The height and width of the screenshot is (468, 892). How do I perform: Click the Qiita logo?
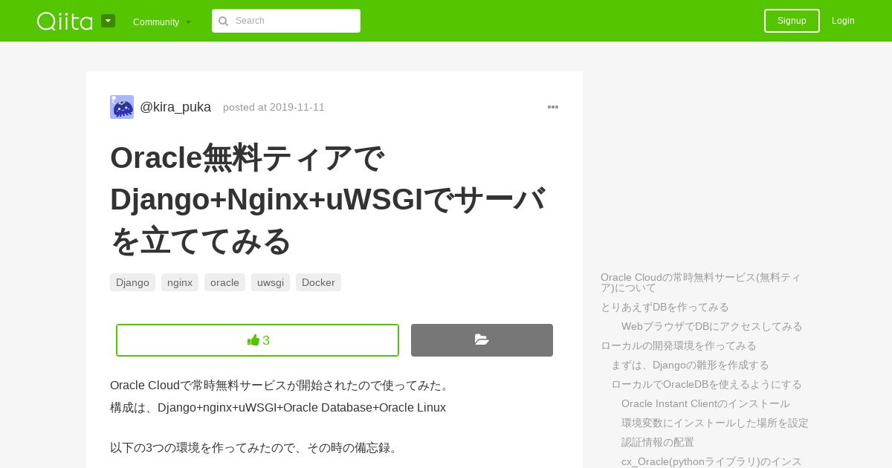(x=65, y=21)
